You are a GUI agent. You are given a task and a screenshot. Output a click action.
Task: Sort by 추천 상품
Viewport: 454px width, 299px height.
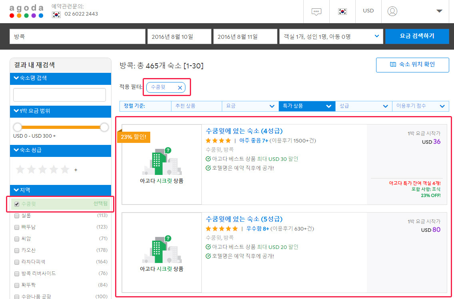[x=197, y=106]
